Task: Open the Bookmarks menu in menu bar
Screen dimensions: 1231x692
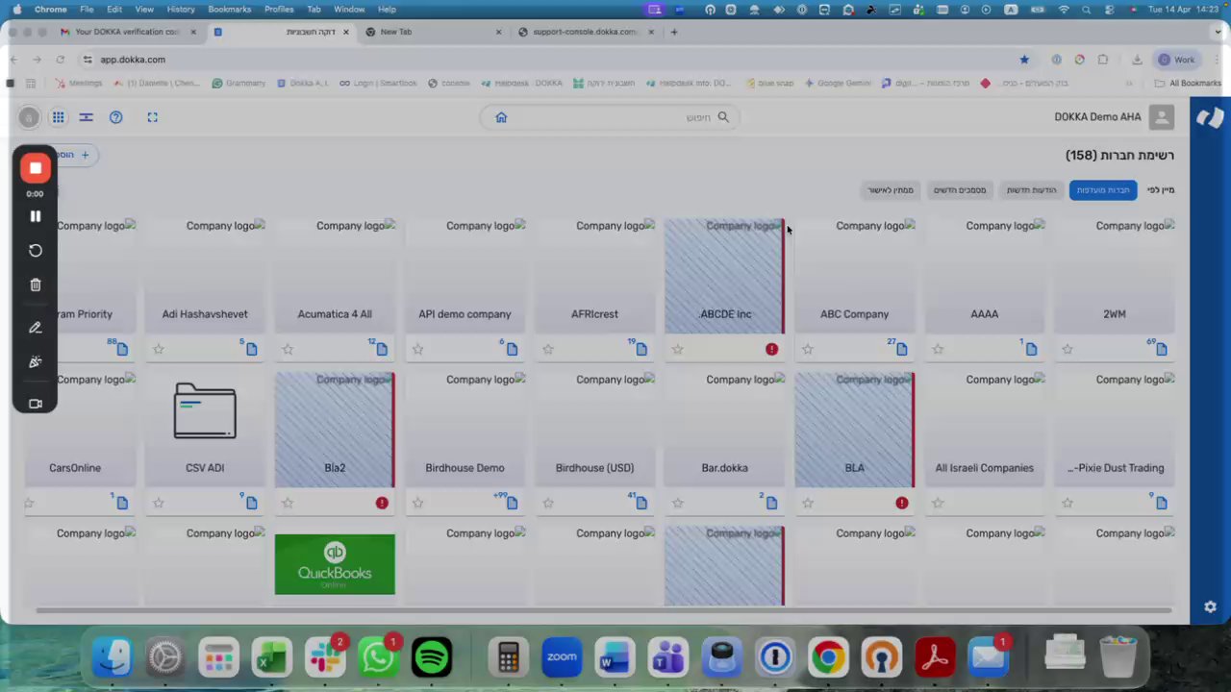Action: (x=230, y=9)
